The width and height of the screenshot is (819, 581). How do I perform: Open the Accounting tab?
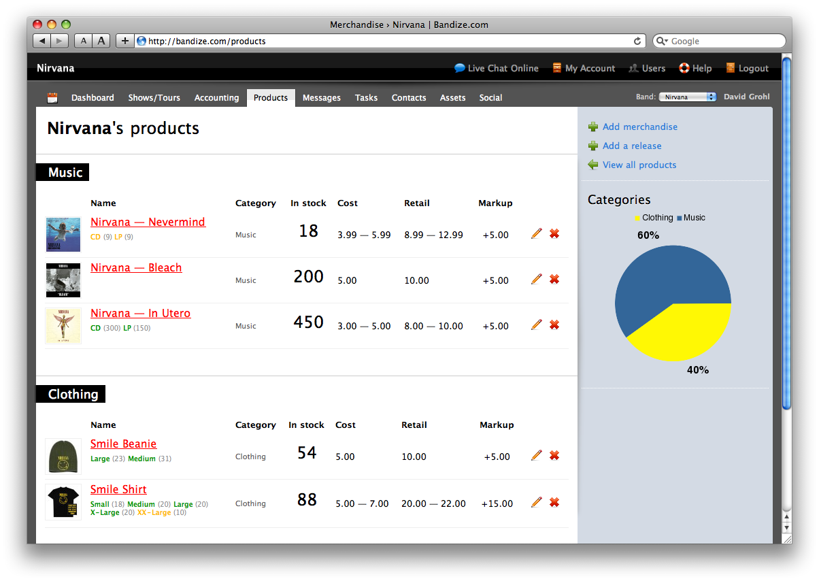point(216,98)
